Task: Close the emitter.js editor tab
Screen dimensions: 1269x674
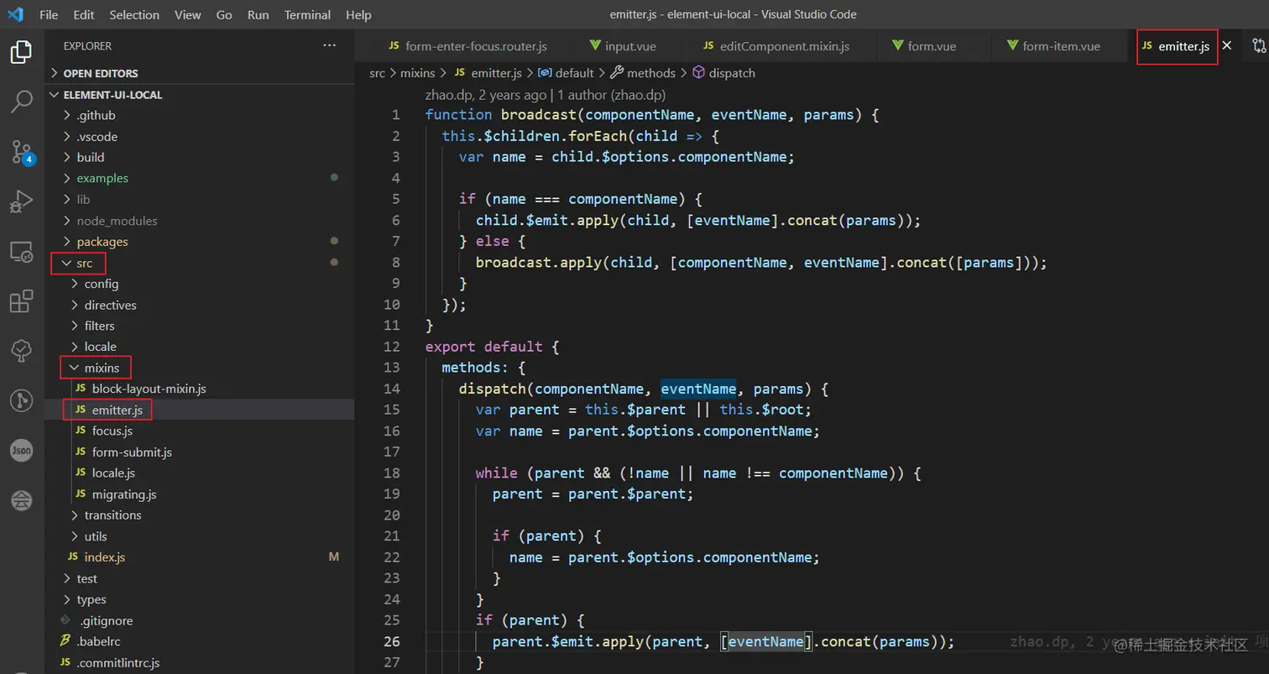Action: pyautogui.click(x=1227, y=46)
